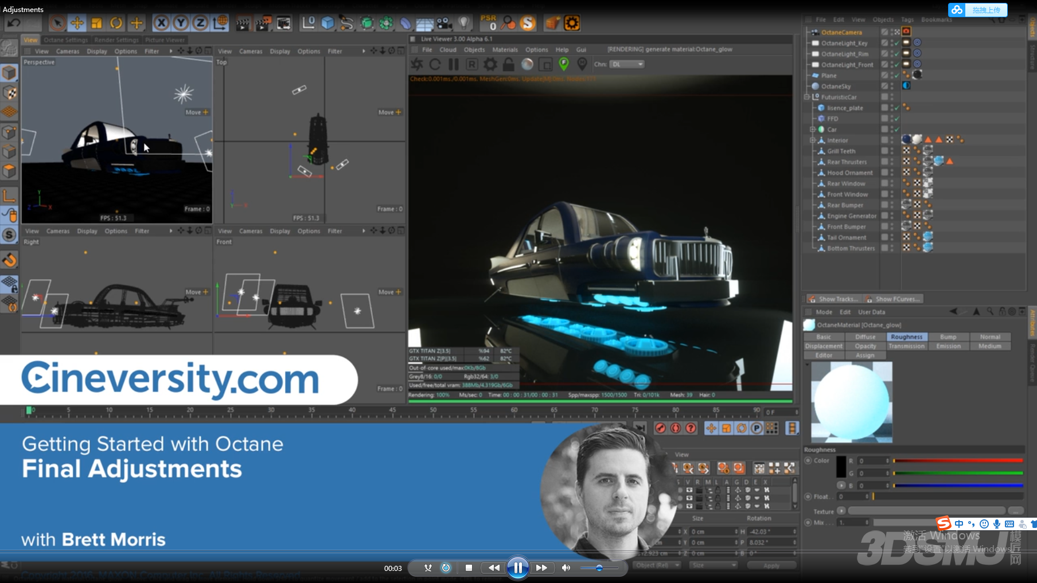Screen dimensions: 1037x583
Task: Switch to Render Settings tab
Action: point(116,40)
